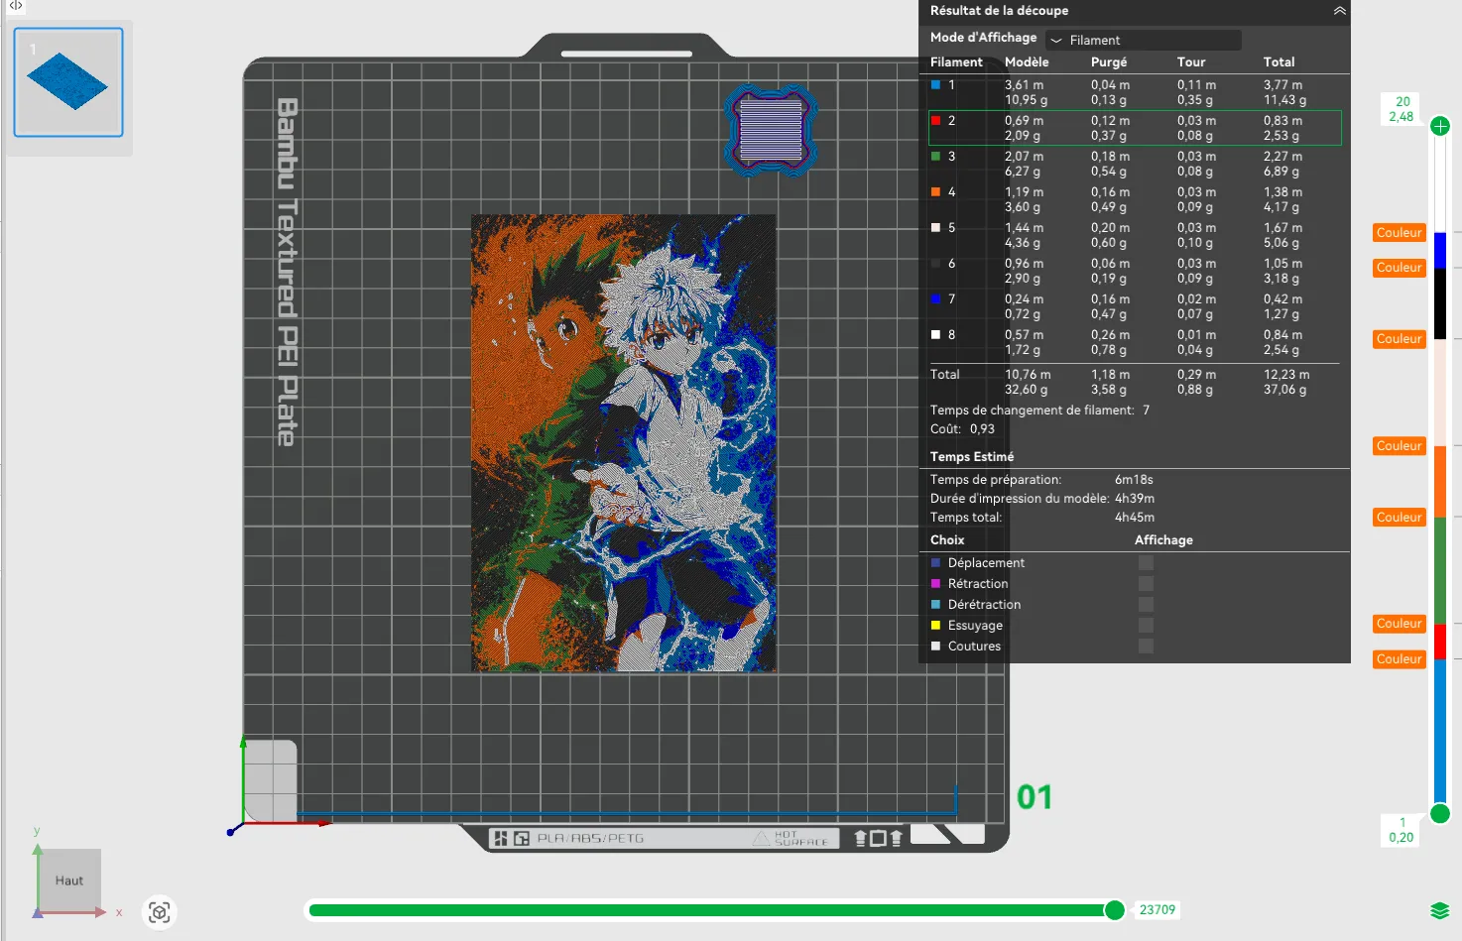
Task: Select the prime tower on the plate
Action: pos(772,131)
